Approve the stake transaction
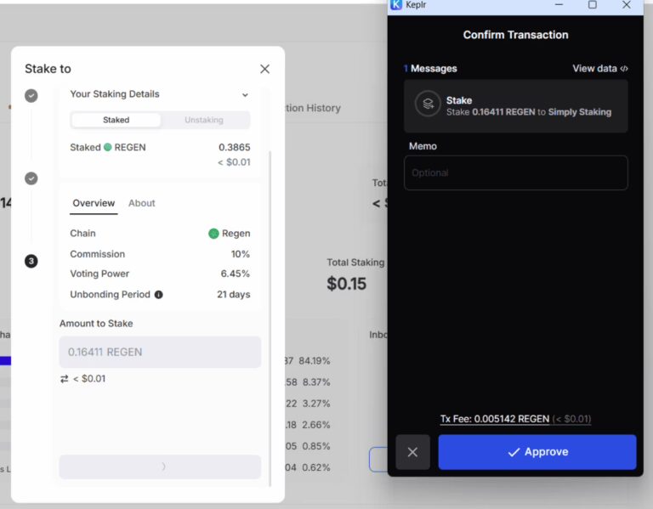Viewport: 653px width, 509px height. tap(537, 452)
